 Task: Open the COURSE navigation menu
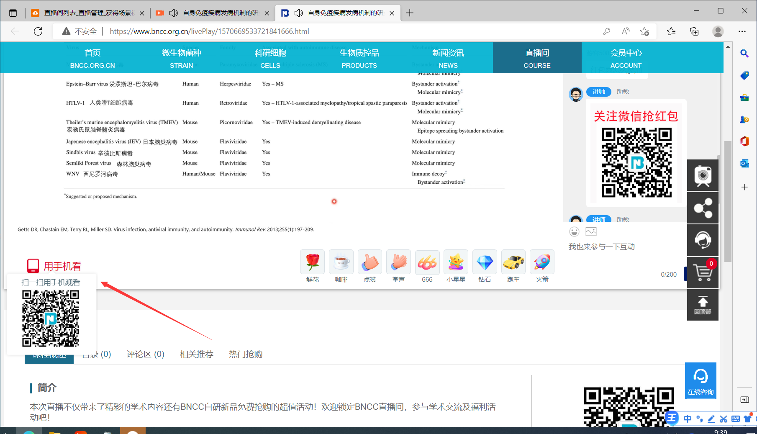tap(537, 58)
